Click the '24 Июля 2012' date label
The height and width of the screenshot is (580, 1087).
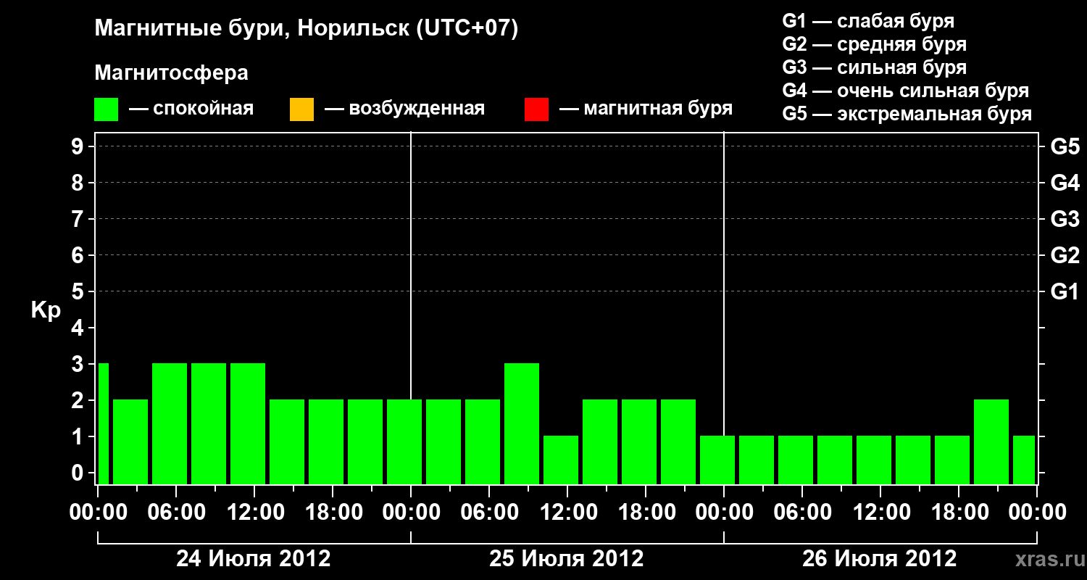click(254, 559)
